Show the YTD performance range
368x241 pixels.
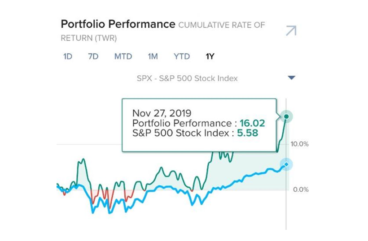click(x=182, y=56)
